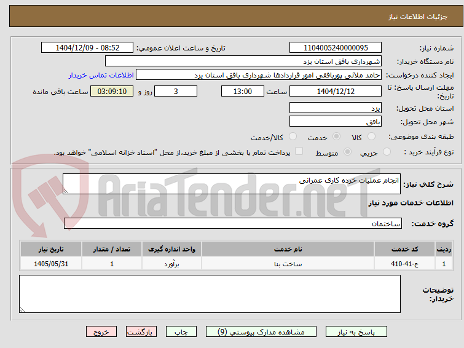Click the استان محل تحویل field یزد
464x348 pixels.
(336, 108)
